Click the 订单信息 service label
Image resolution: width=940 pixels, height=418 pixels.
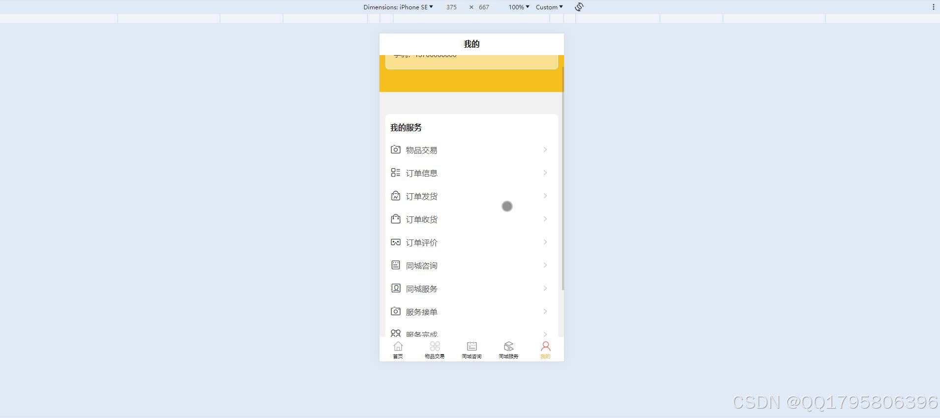tap(421, 173)
